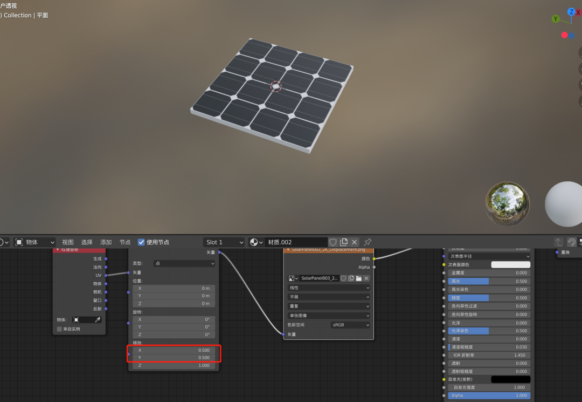Toggle fake user shield on SolarPanel003 image
This screenshot has height=402, width=582.
pyautogui.click(x=344, y=278)
